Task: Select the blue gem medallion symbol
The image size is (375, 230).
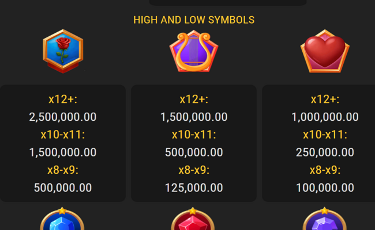Action: (x=62, y=219)
